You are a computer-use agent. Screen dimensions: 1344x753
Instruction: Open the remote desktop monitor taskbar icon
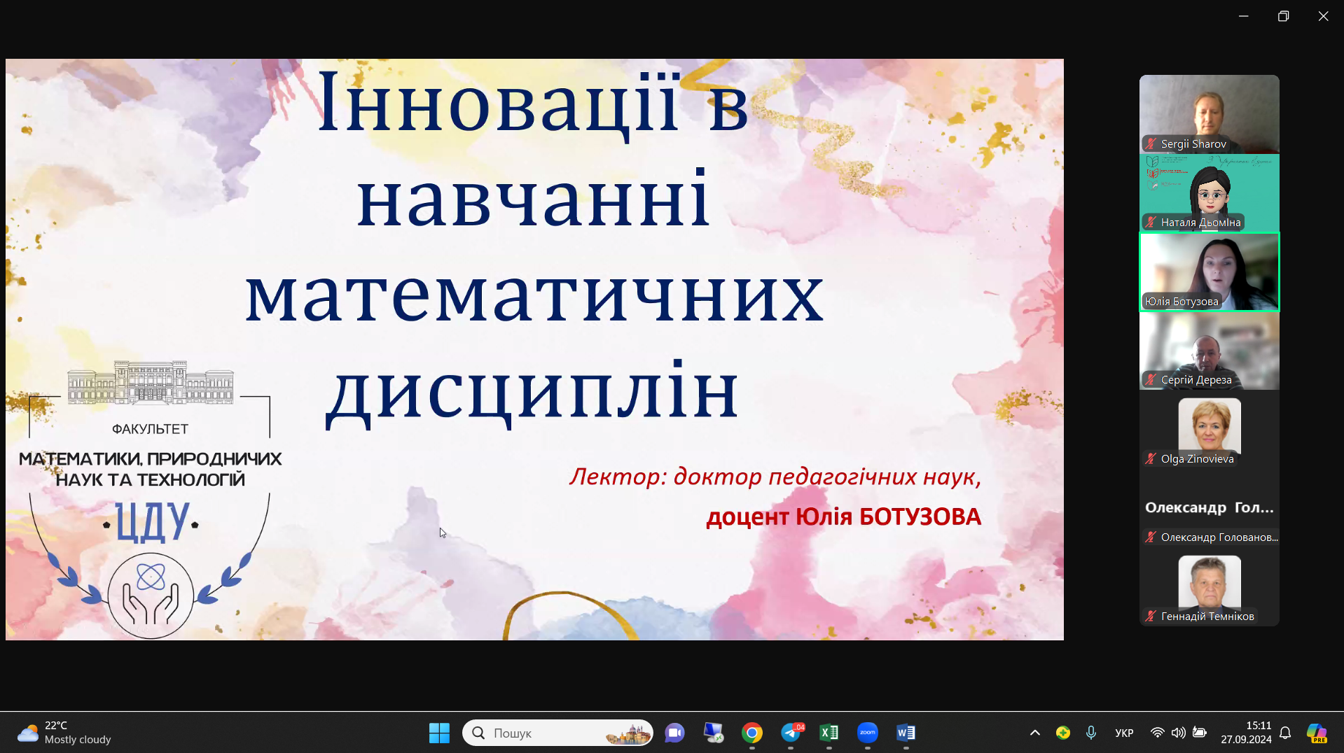click(x=713, y=733)
